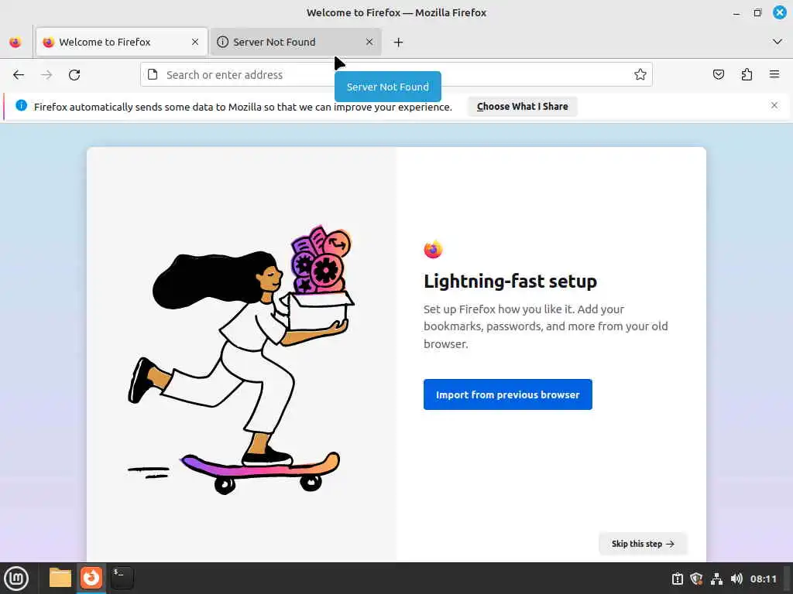Bookmark this page with the star icon
The height and width of the screenshot is (594, 793).
[x=640, y=75]
